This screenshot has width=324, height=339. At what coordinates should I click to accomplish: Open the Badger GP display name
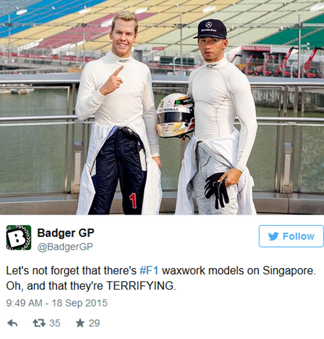(66, 233)
